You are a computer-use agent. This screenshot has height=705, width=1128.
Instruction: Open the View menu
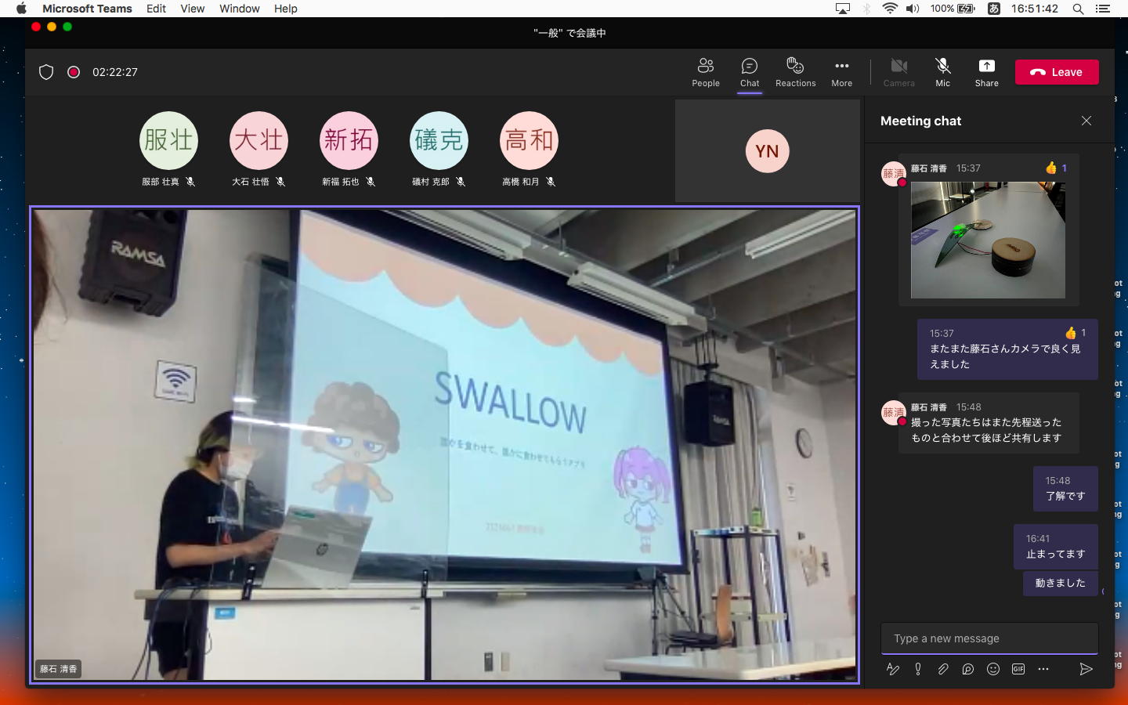click(192, 9)
